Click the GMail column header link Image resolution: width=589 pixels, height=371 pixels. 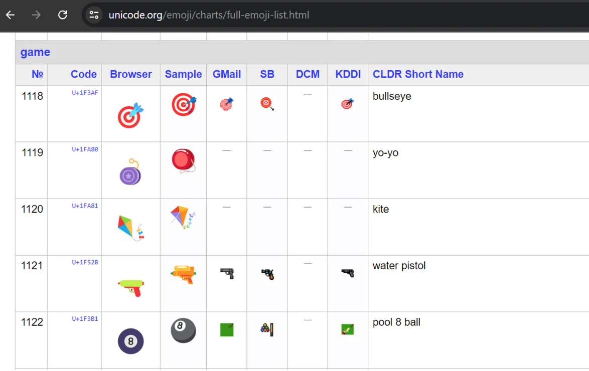[227, 74]
